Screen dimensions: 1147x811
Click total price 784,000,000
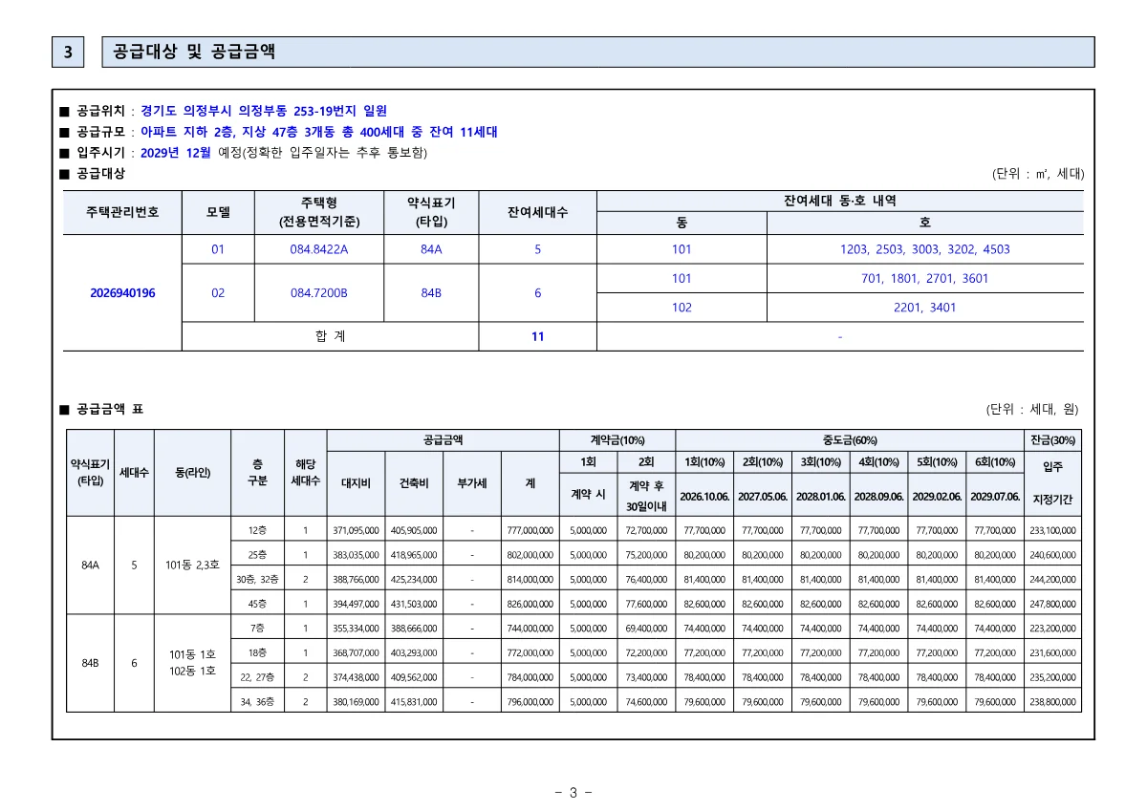point(530,677)
